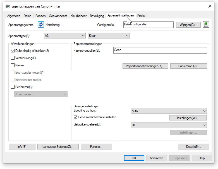Expand the Kleur dropdown
218x169 pixels.
(109, 36)
